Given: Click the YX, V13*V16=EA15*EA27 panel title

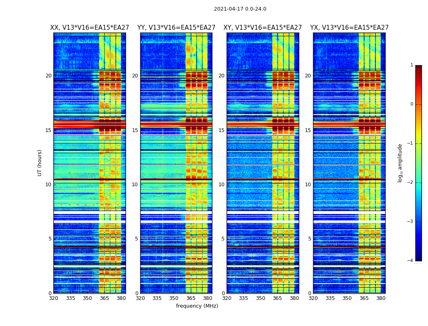Looking at the screenshot, I should [349, 28].
